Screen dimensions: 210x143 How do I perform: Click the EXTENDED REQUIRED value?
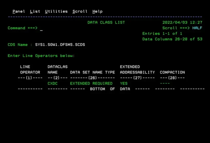point(91,84)
